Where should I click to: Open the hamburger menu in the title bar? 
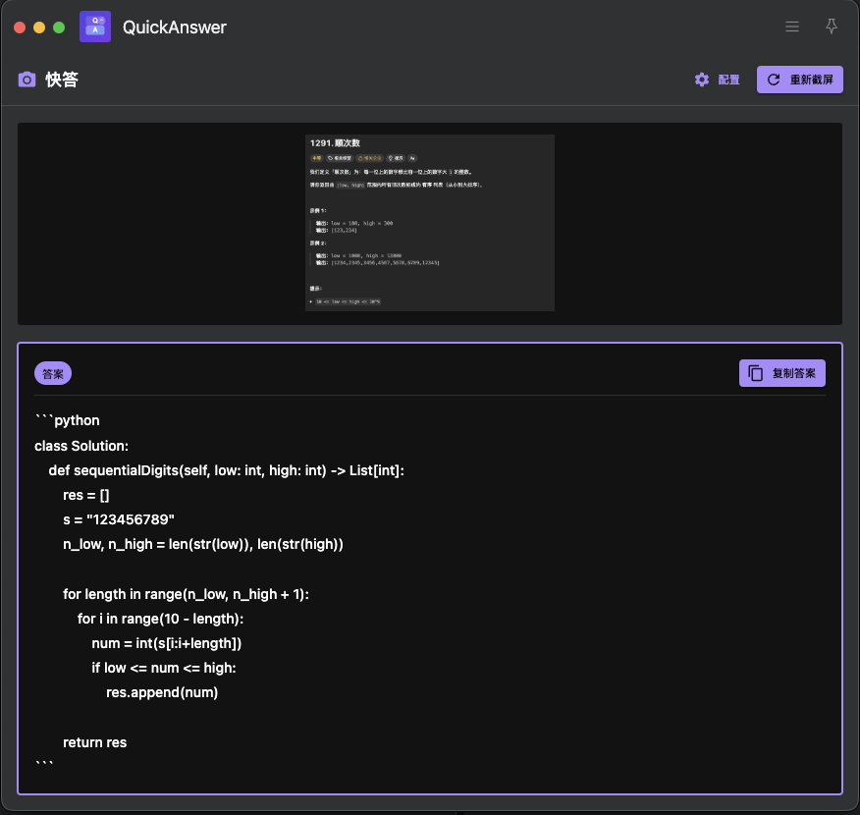tap(791, 27)
